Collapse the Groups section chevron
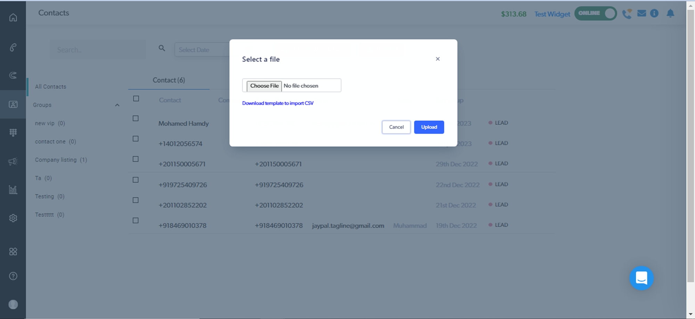The height and width of the screenshot is (319, 695). tap(117, 105)
